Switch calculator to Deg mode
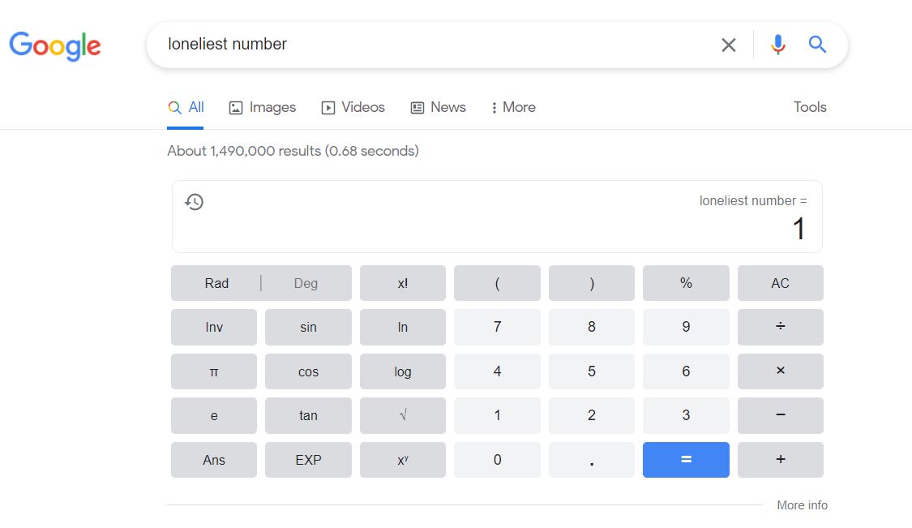Image resolution: width=912 pixels, height=528 pixels. point(306,283)
